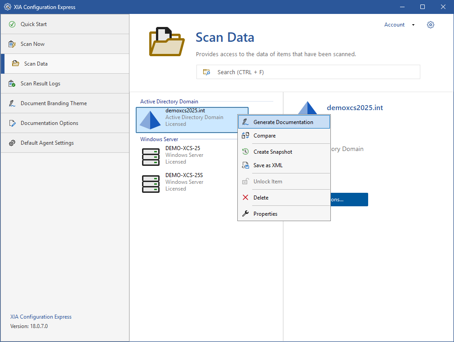
Task: Click the XIA Configuration Express link
Action: pos(41,317)
